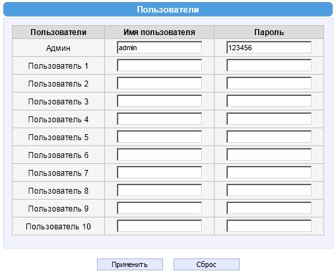The image size is (336, 273).
Task: Select the Админ password field with 123456
Action: pos(269,48)
